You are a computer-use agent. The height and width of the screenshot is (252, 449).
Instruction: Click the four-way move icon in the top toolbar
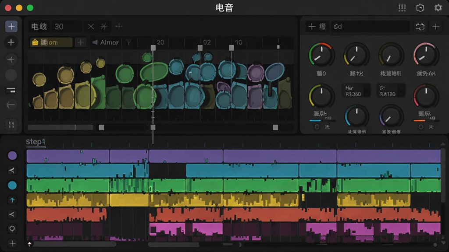pos(118,27)
